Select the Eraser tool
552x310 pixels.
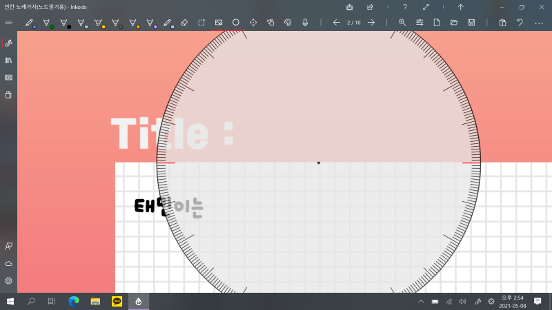coord(184,23)
